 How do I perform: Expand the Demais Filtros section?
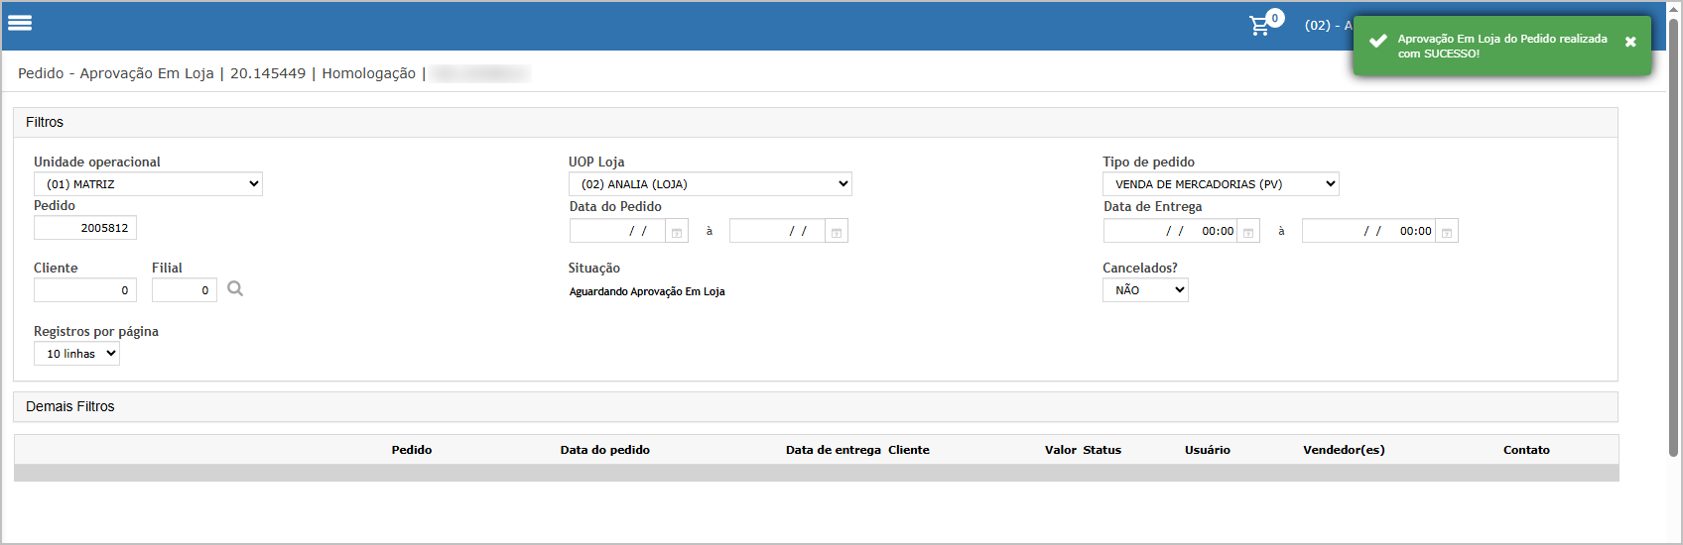click(815, 406)
